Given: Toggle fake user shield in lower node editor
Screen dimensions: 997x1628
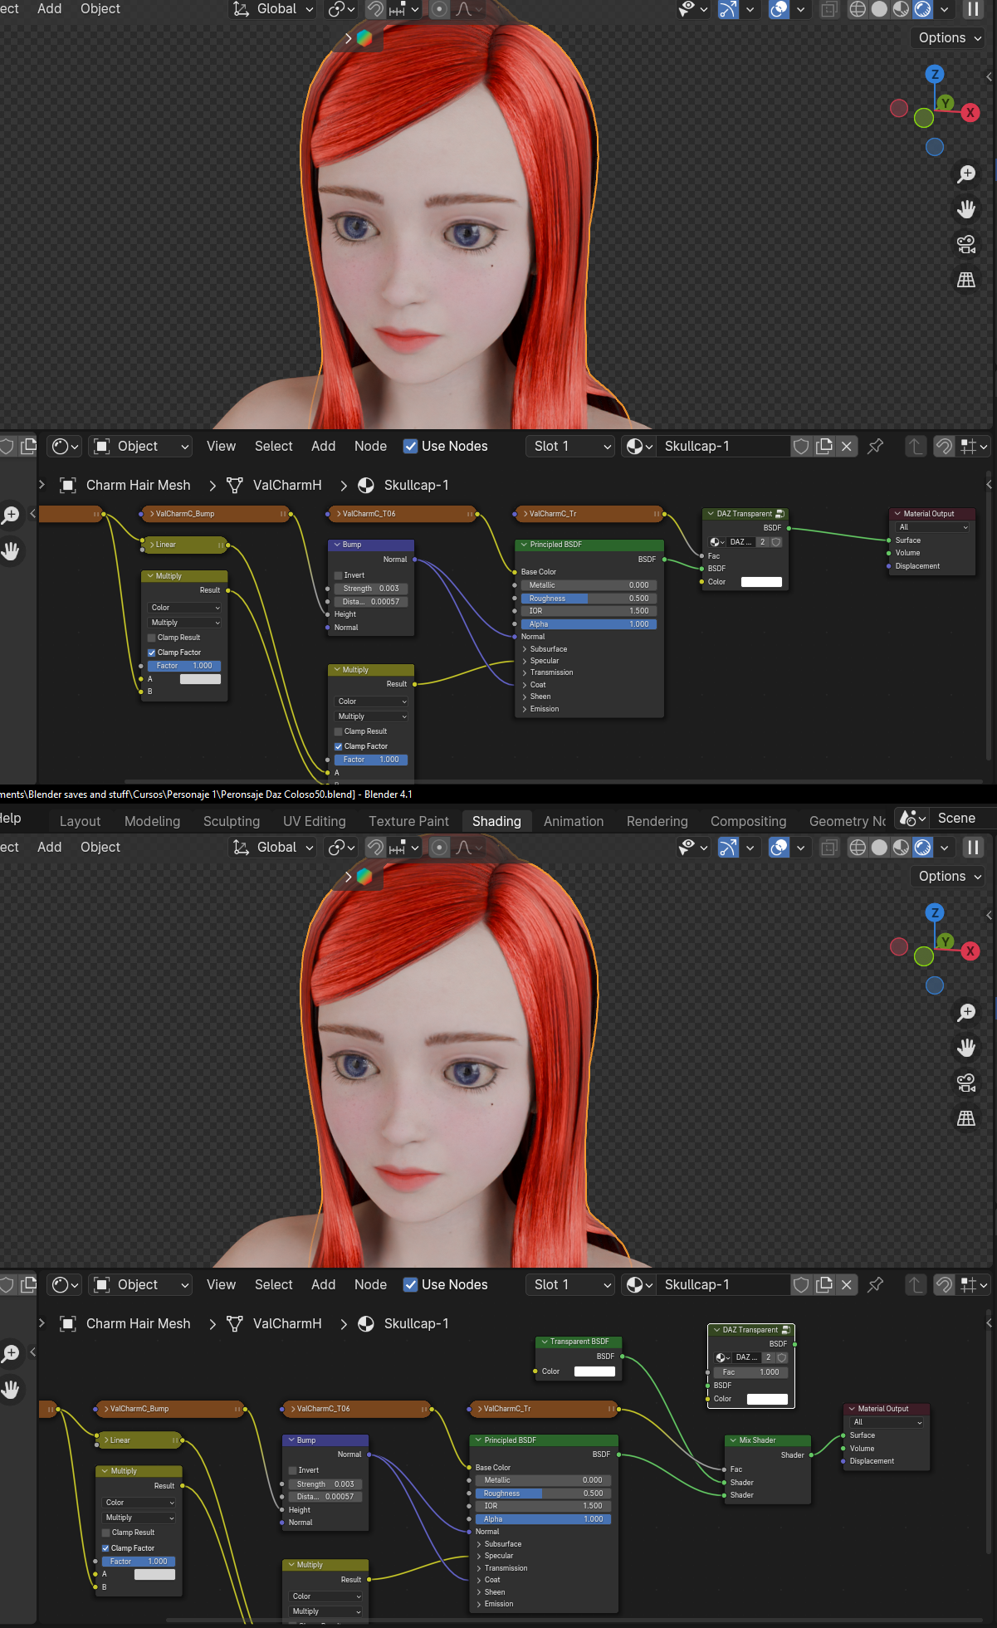Looking at the screenshot, I should [801, 1284].
